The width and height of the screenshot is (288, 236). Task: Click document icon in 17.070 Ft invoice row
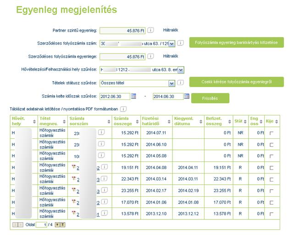click(74, 202)
